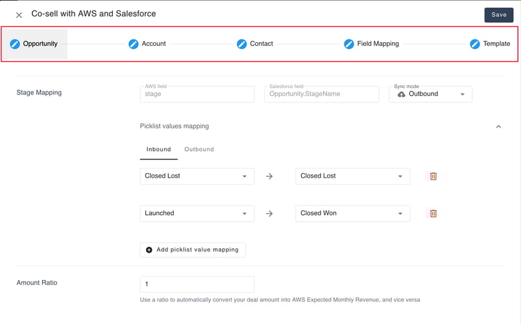Open the Launched source value dropdown
The width and height of the screenshot is (521, 324).
pyautogui.click(x=197, y=213)
